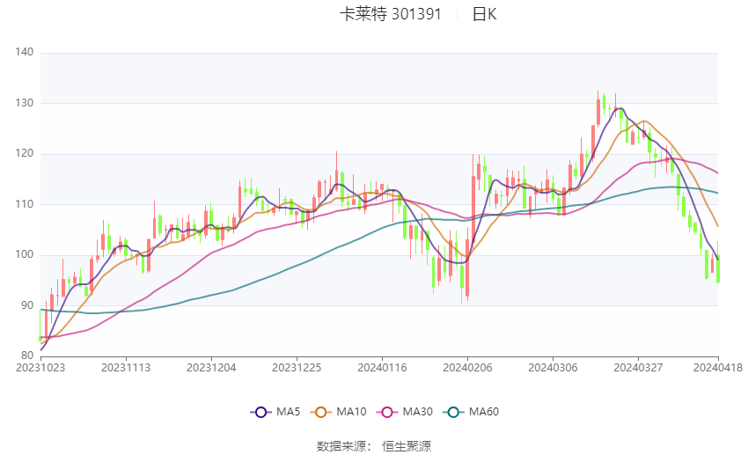The width and height of the screenshot is (748, 455).
Task: Click the 恒生聚源 data source text
Action: tap(407, 446)
